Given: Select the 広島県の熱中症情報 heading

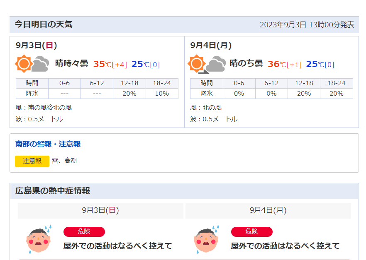Looking at the screenshot, I should [53, 191].
